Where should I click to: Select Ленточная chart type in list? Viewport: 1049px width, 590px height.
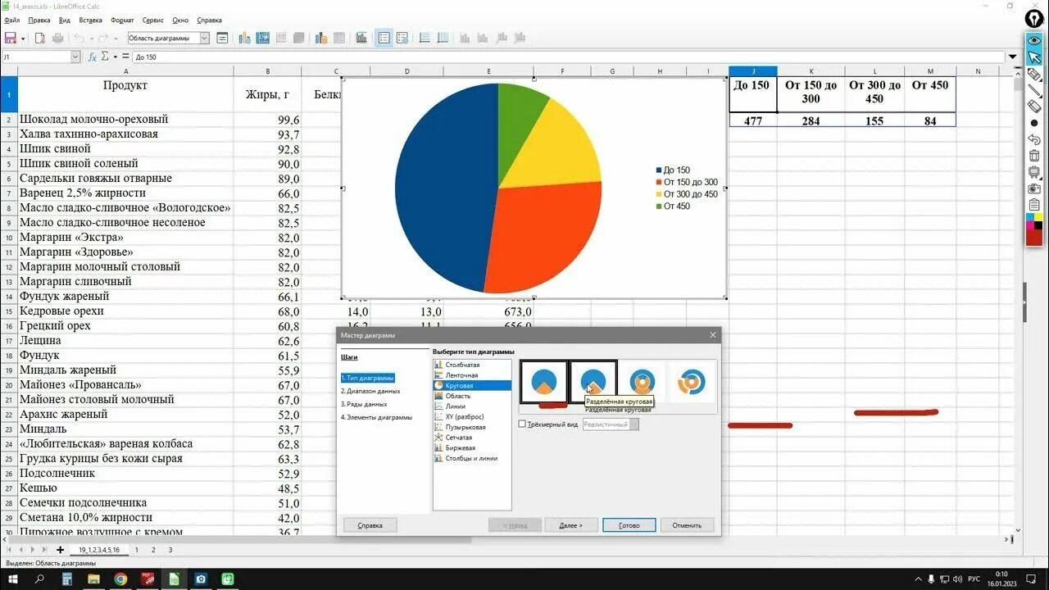click(x=472, y=374)
